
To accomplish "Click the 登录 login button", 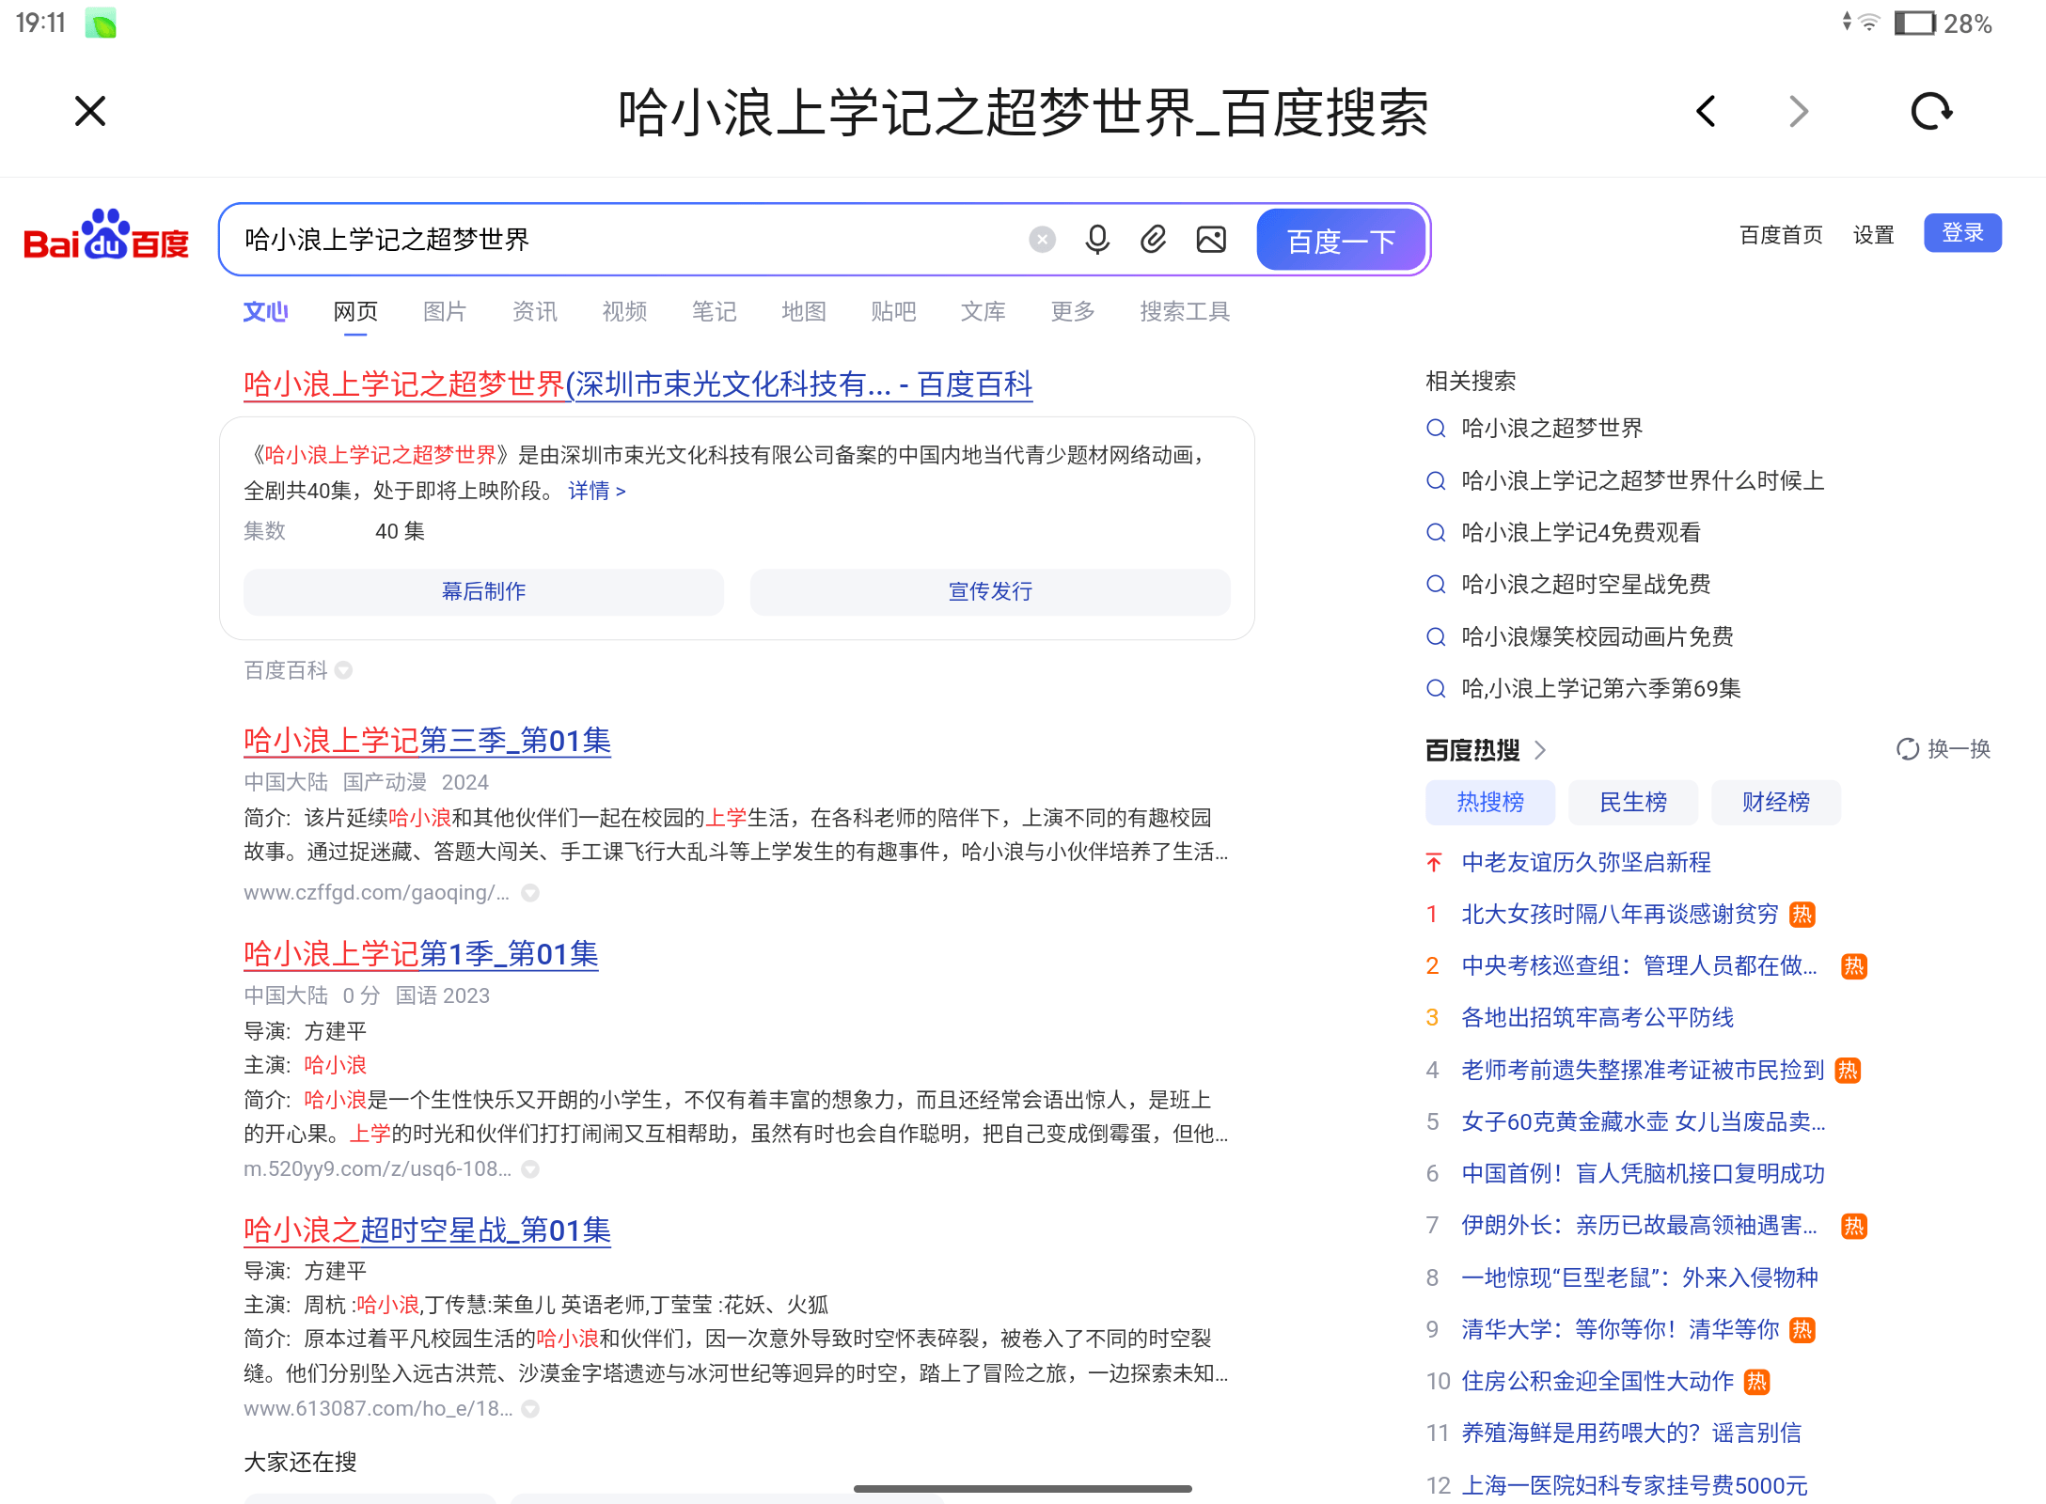I will pyautogui.click(x=1962, y=233).
